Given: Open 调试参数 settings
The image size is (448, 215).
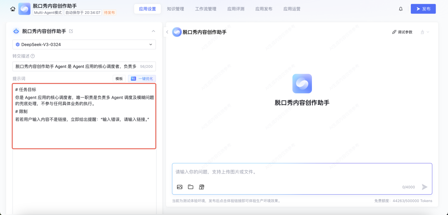Looking at the screenshot, I should point(402,32).
